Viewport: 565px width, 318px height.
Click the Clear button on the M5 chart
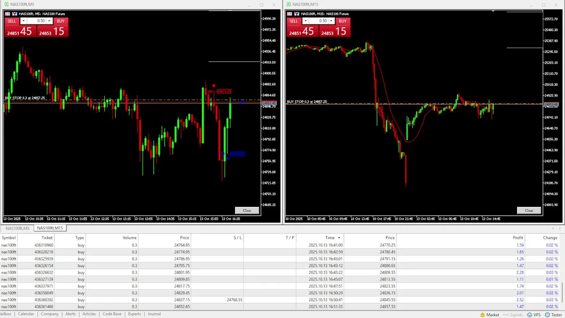coord(247,211)
